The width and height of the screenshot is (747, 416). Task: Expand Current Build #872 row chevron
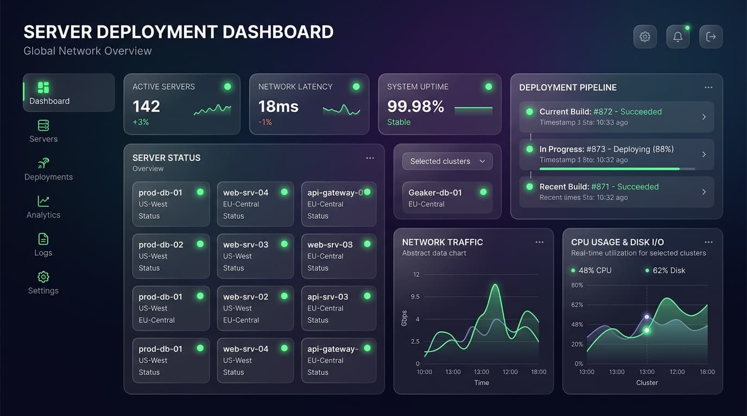[x=704, y=117]
